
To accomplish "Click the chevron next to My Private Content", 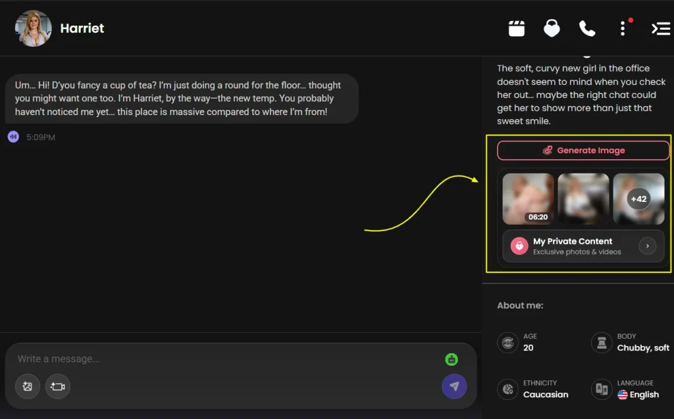I will click(648, 246).
